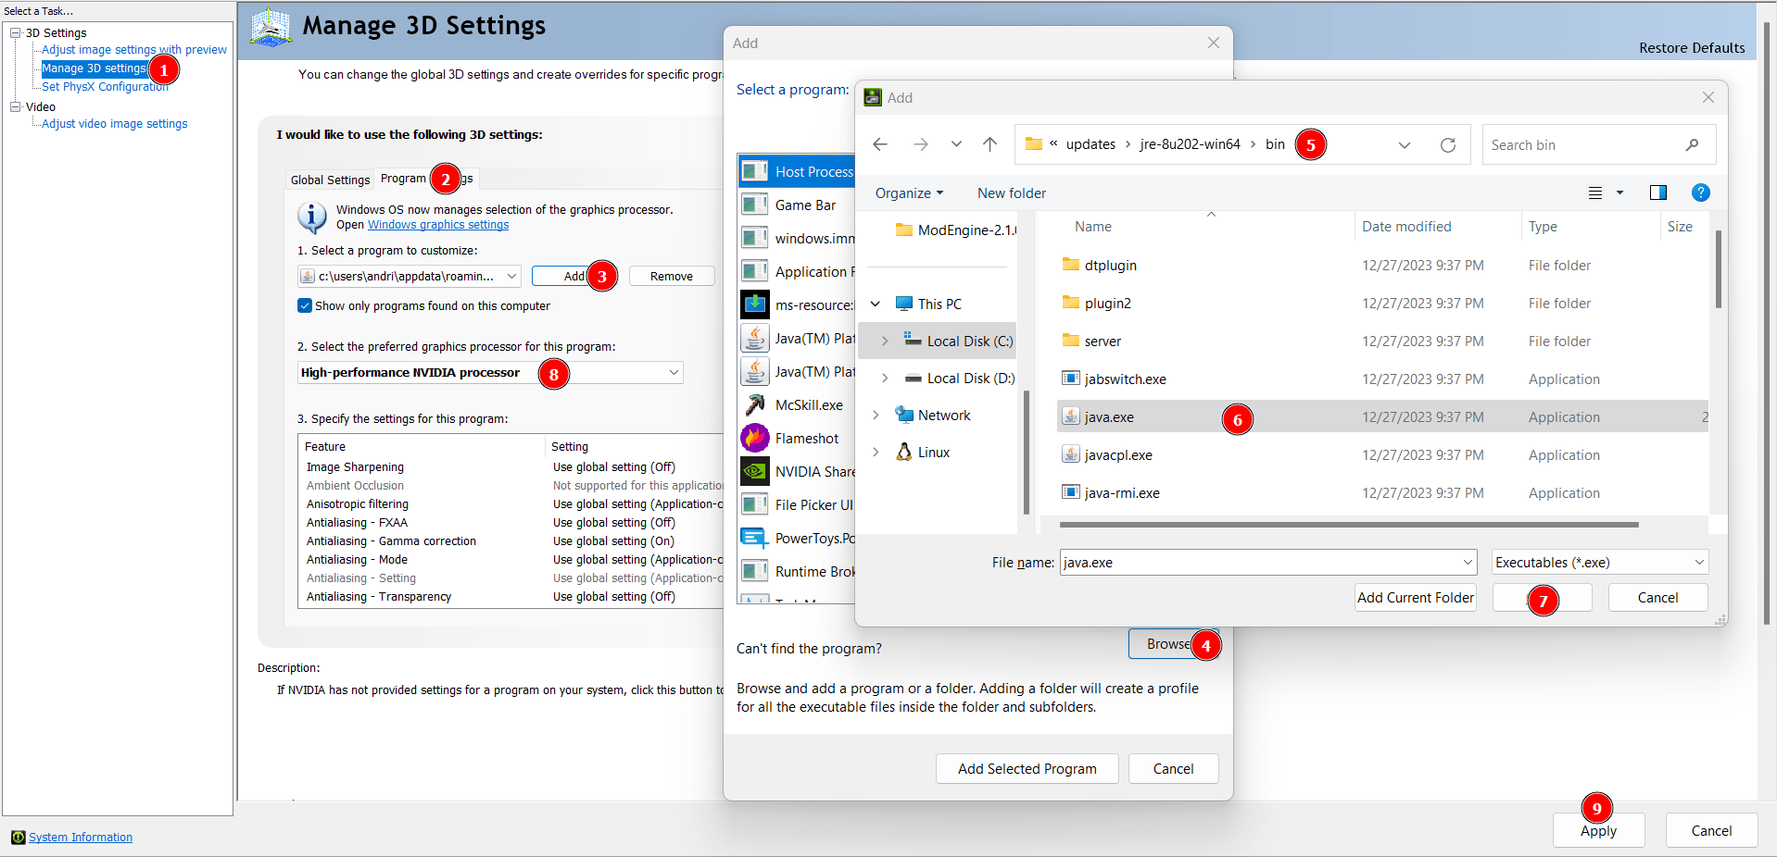Click the Browse button
Viewport: 1777px width, 857px height.
(x=1174, y=644)
